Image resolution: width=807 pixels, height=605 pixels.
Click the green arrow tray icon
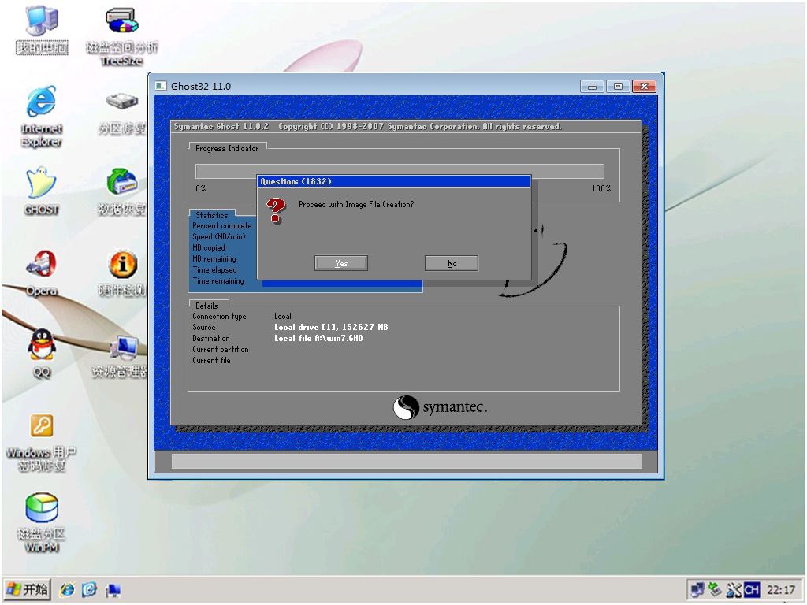[x=715, y=589]
